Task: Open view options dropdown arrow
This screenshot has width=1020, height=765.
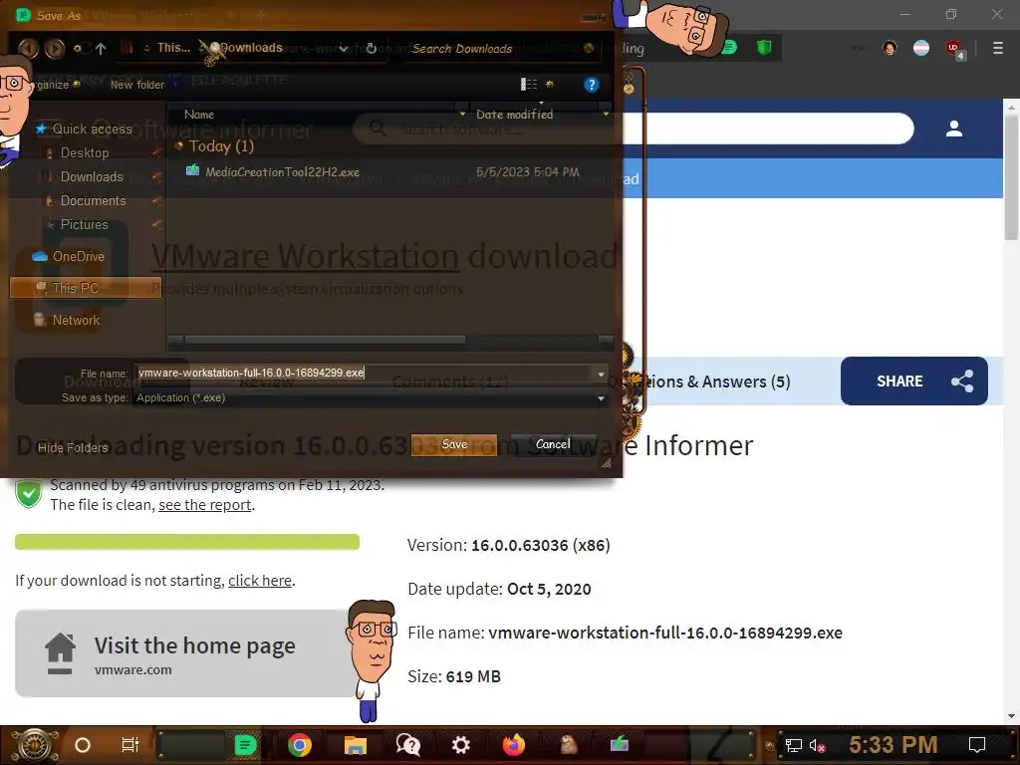Action: tap(550, 84)
